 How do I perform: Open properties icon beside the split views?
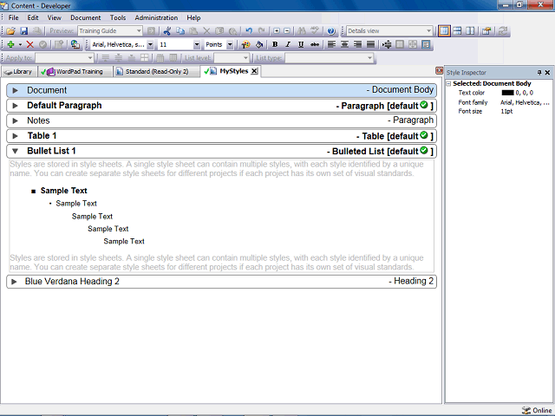click(486, 31)
